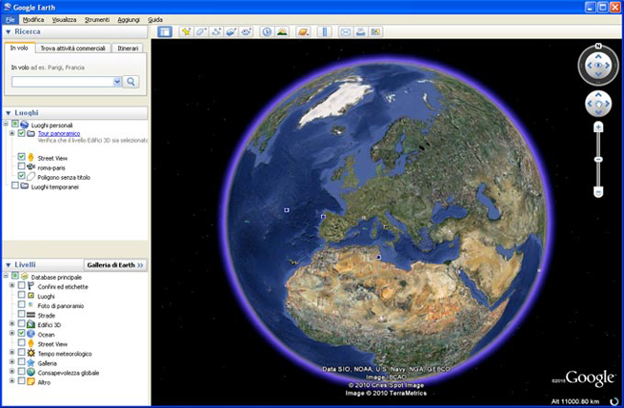Open the Strumenti menu
Viewport: 624px width, 408px height.
pos(97,19)
